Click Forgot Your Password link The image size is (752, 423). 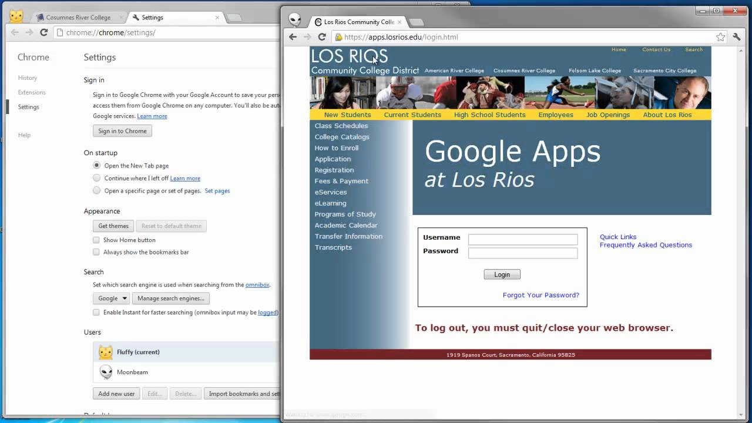tap(540, 295)
